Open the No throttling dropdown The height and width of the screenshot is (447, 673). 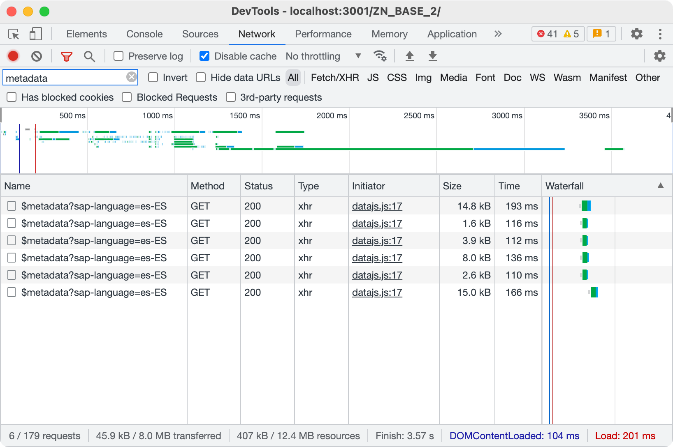(323, 56)
